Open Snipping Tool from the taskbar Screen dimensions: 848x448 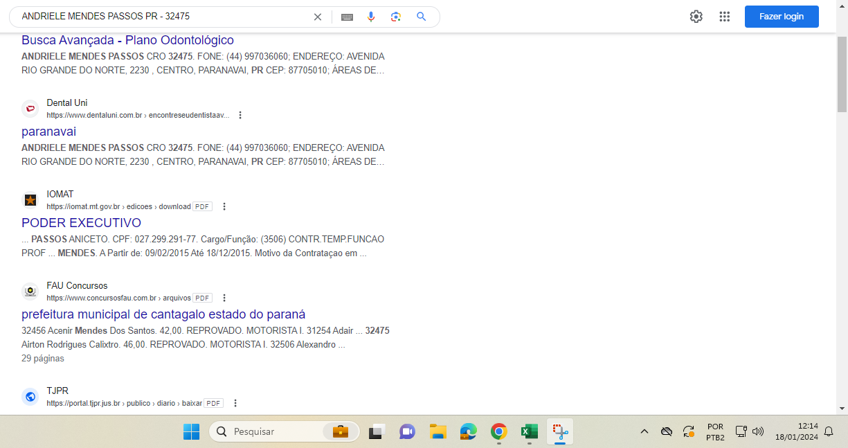click(x=560, y=431)
